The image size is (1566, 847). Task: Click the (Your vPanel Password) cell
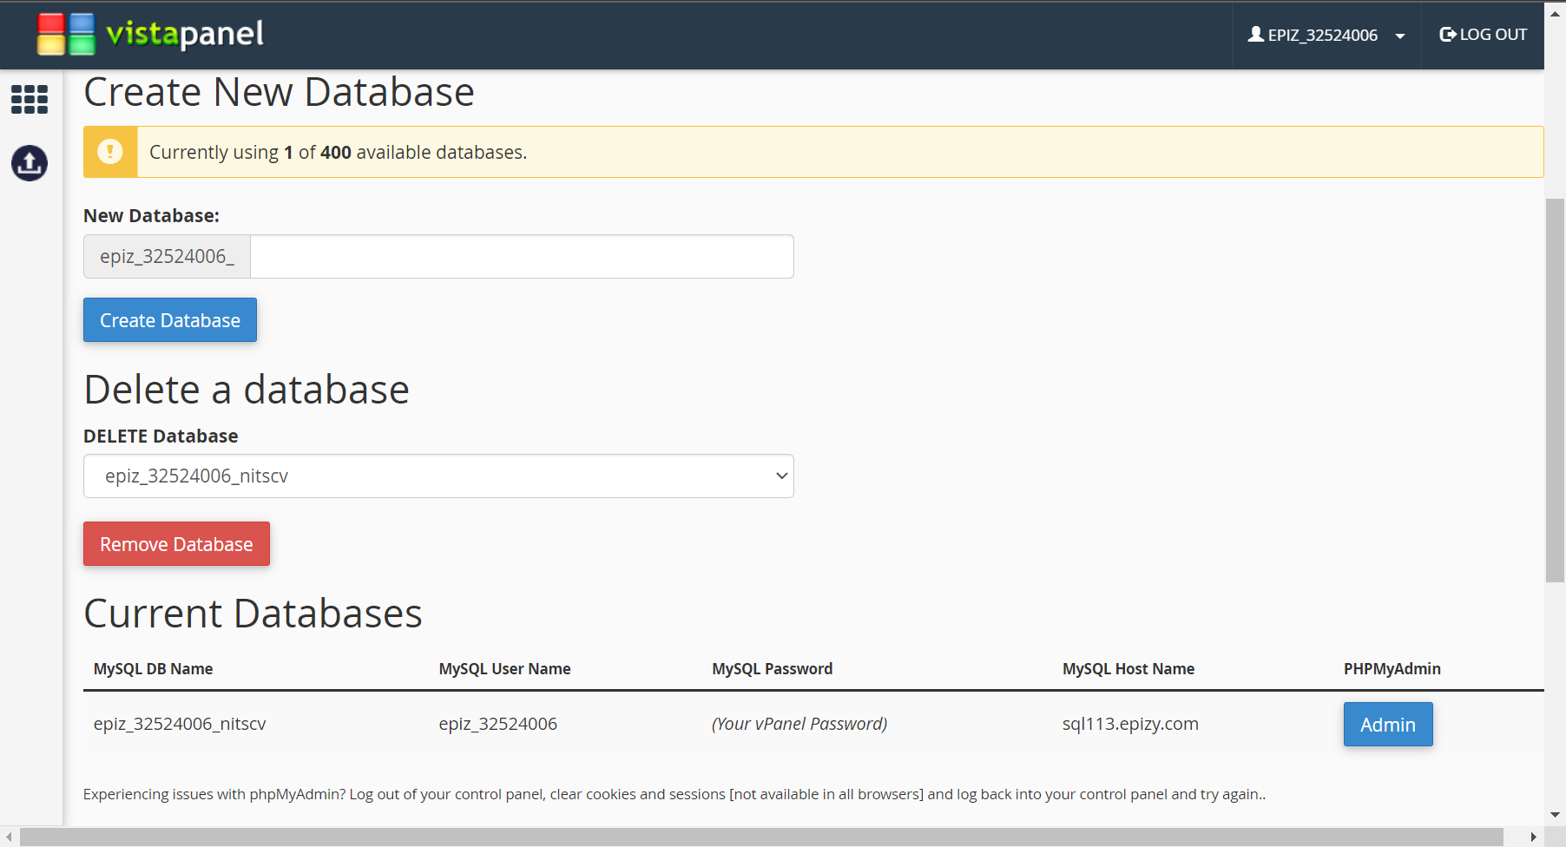pyautogui.click(x=799, y=724)
